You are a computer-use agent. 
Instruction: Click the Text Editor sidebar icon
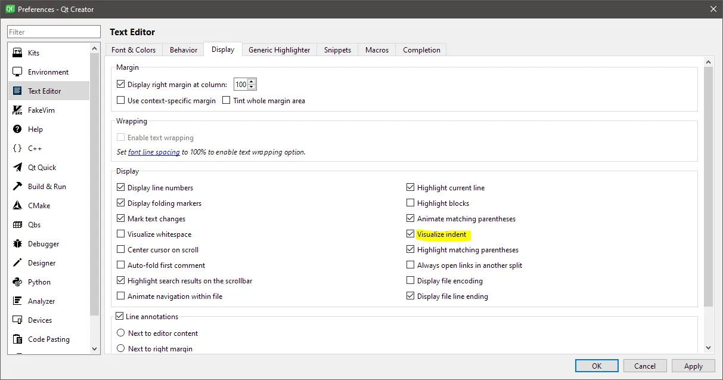(x=17, y=91)
